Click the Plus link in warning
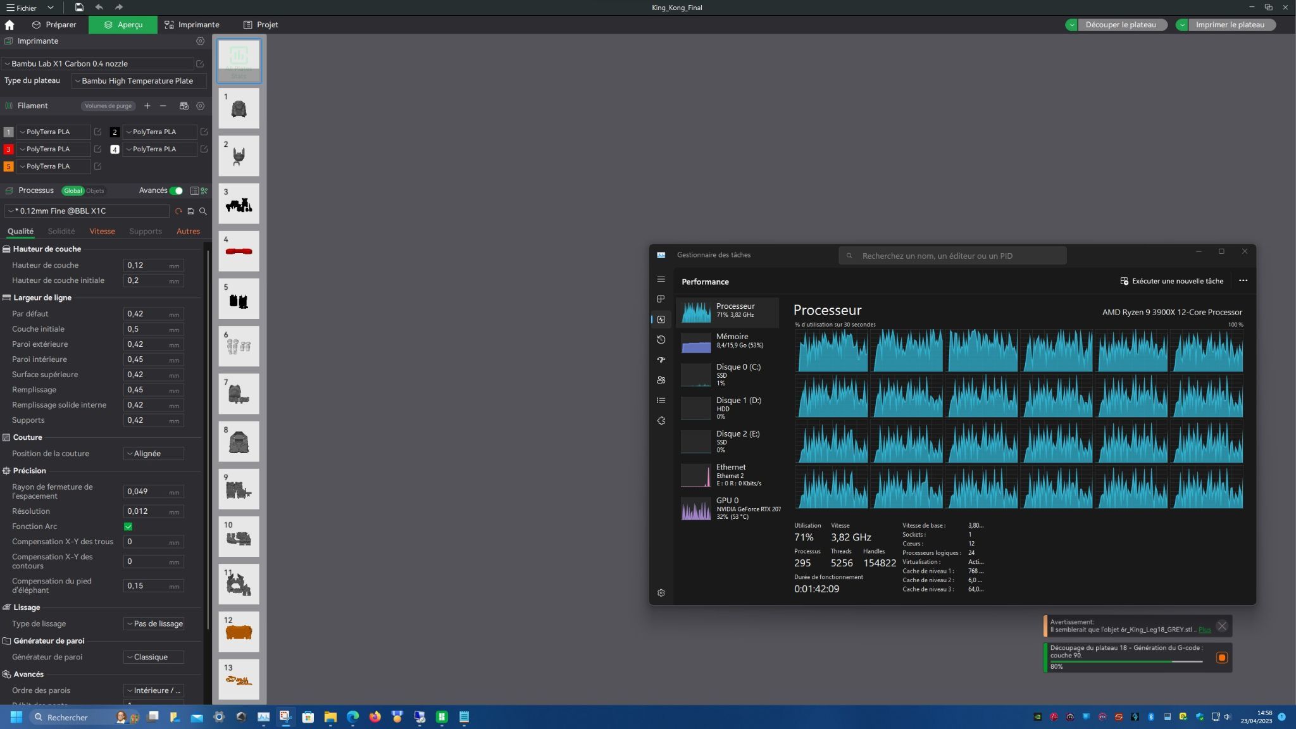Image resolution: width=1296 pixels, height=729 pixels. (x=1204, y=630)
